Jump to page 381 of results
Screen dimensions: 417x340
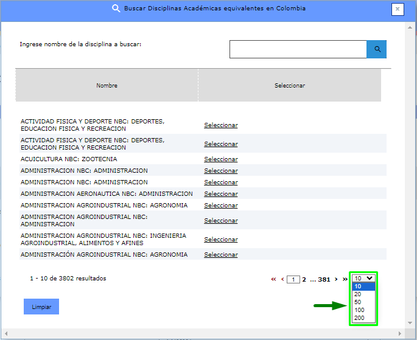coord(324,280)
